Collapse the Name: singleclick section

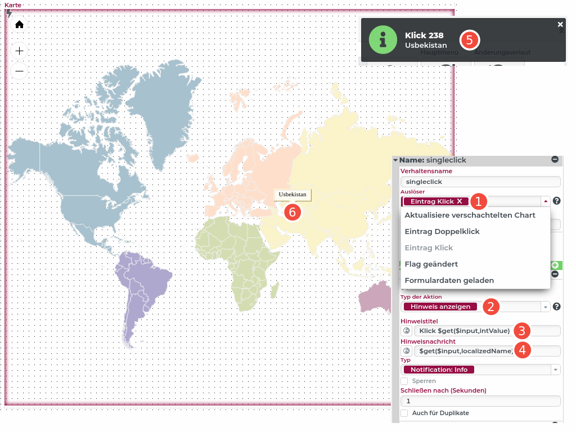point(554,160)
